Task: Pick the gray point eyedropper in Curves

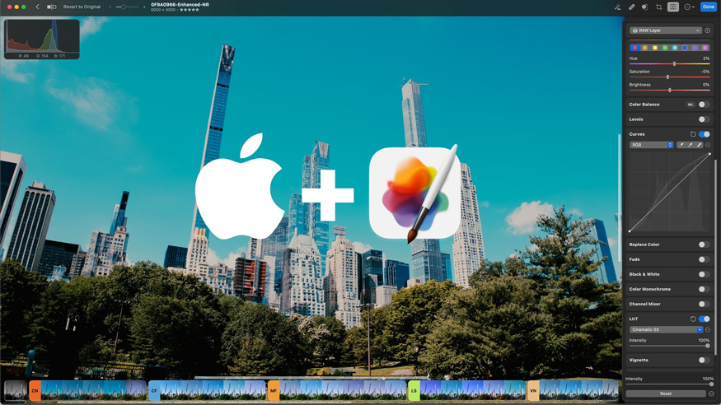Action: click(691, 145)
